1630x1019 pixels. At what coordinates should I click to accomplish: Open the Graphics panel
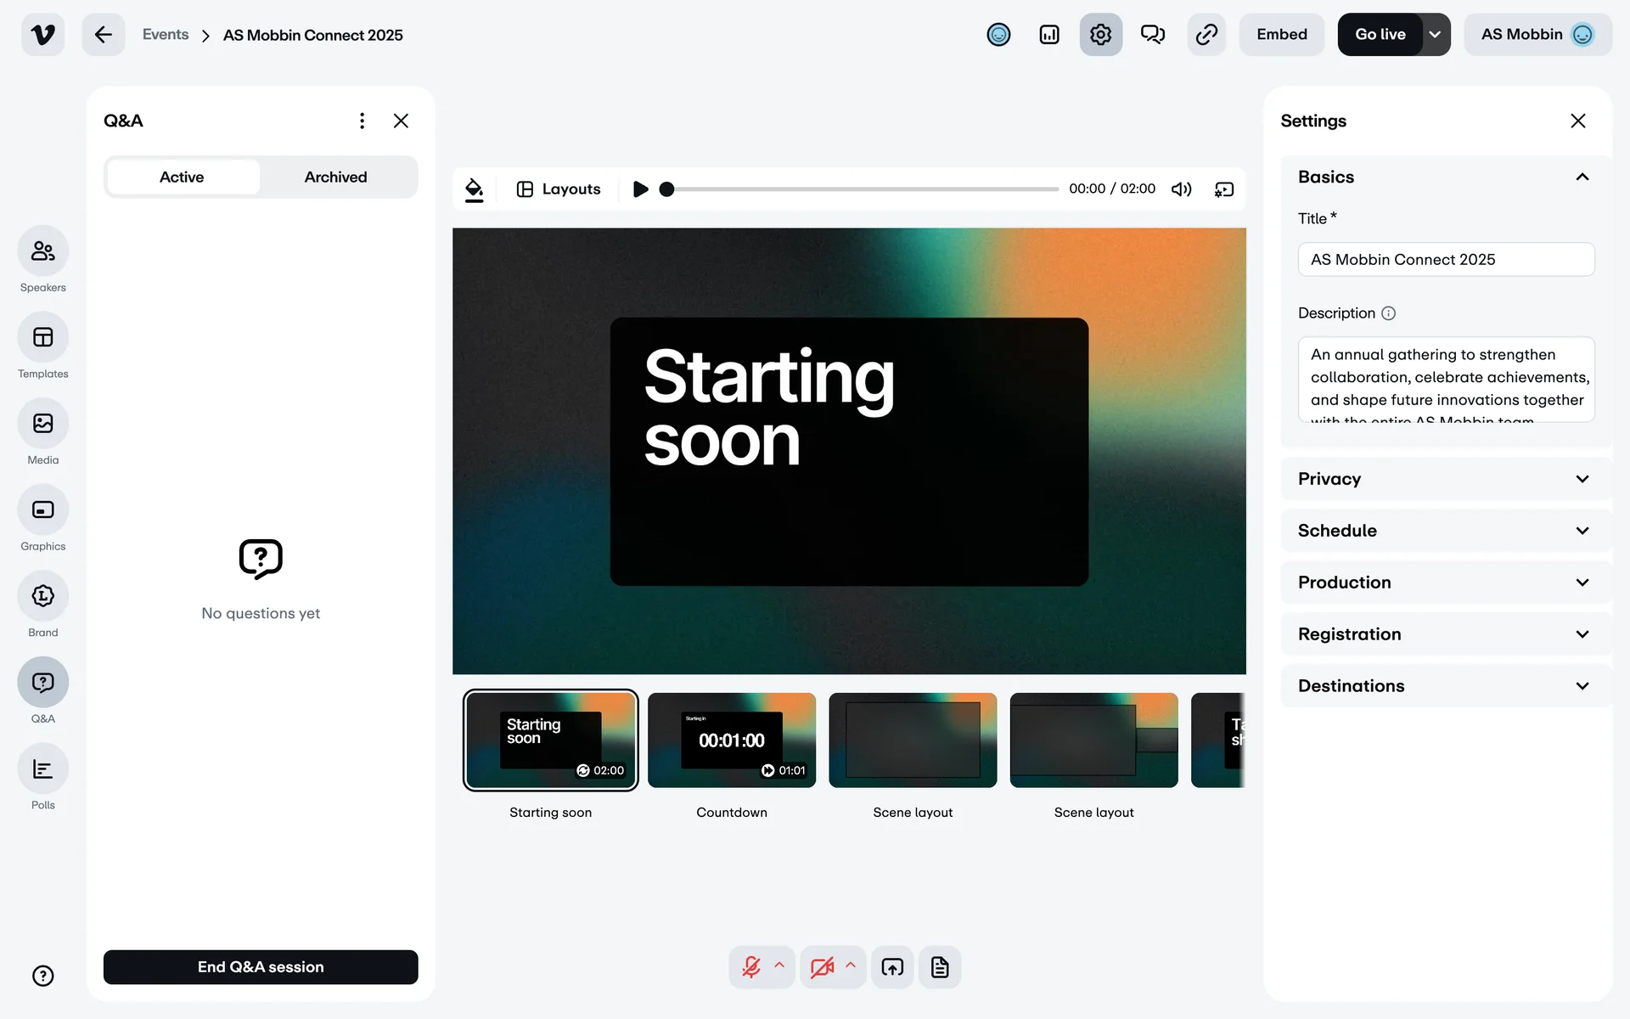tap(42, 509)
